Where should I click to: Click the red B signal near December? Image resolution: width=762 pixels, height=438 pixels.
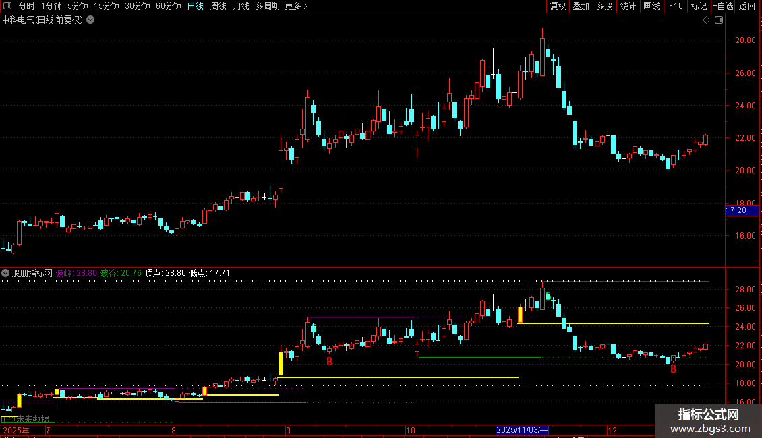[x=673, y=369]
